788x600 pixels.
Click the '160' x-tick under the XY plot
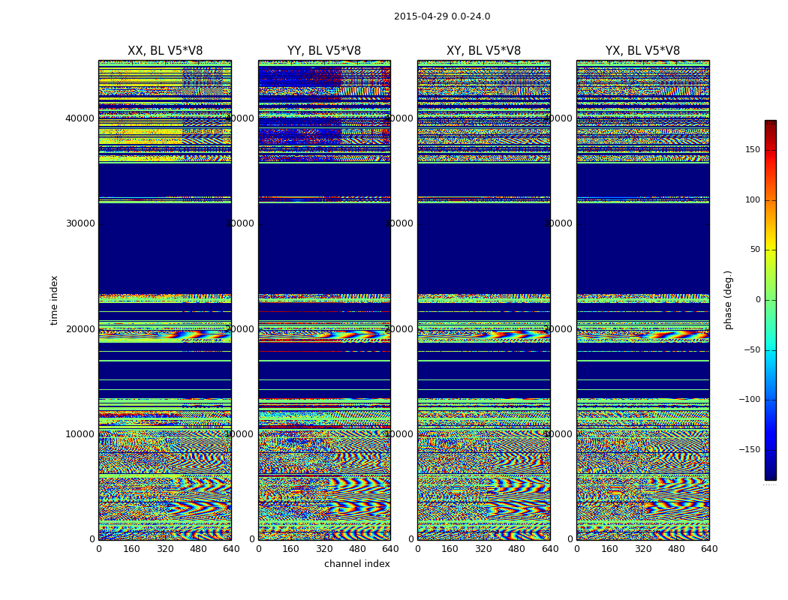coord(450,549)
